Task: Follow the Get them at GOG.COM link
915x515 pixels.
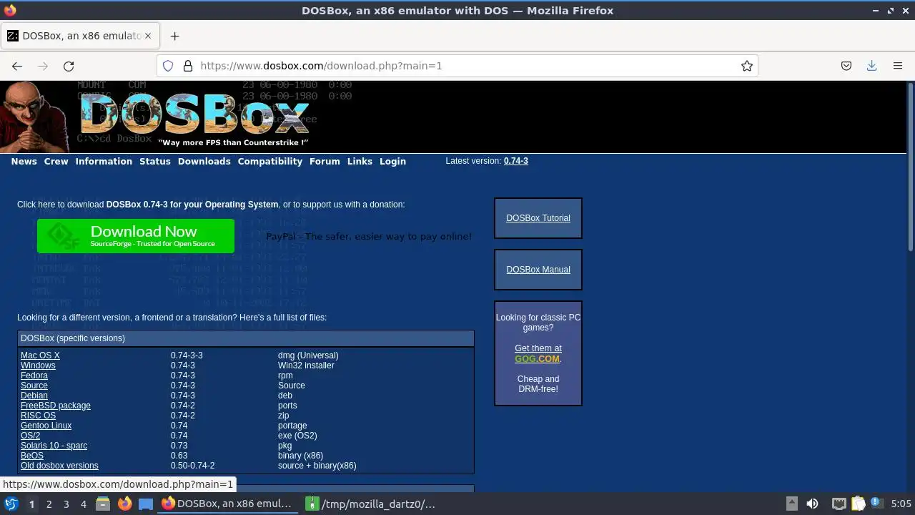Action: tap(538, 353)
